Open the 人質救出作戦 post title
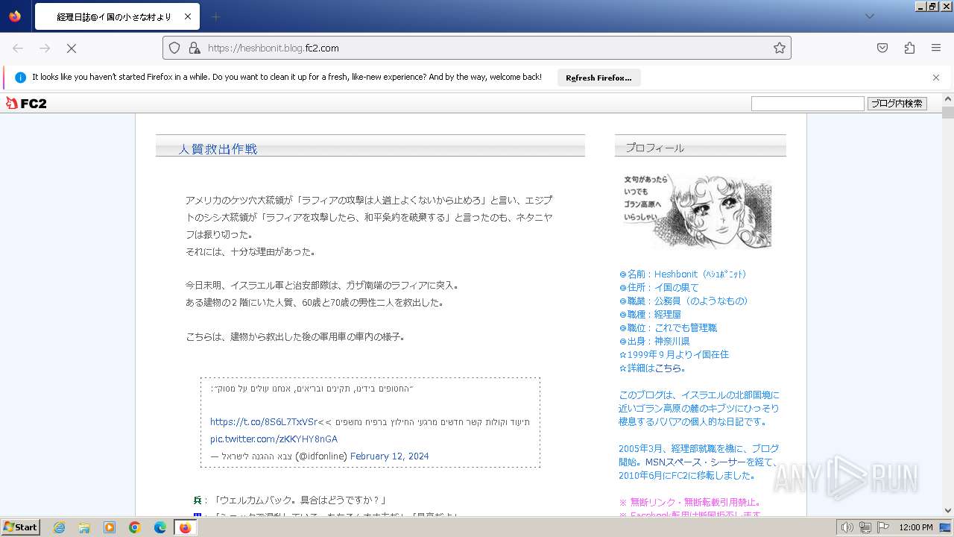This screenshot has width=954, height=537. pyautogui.click(x=218, y=149)
